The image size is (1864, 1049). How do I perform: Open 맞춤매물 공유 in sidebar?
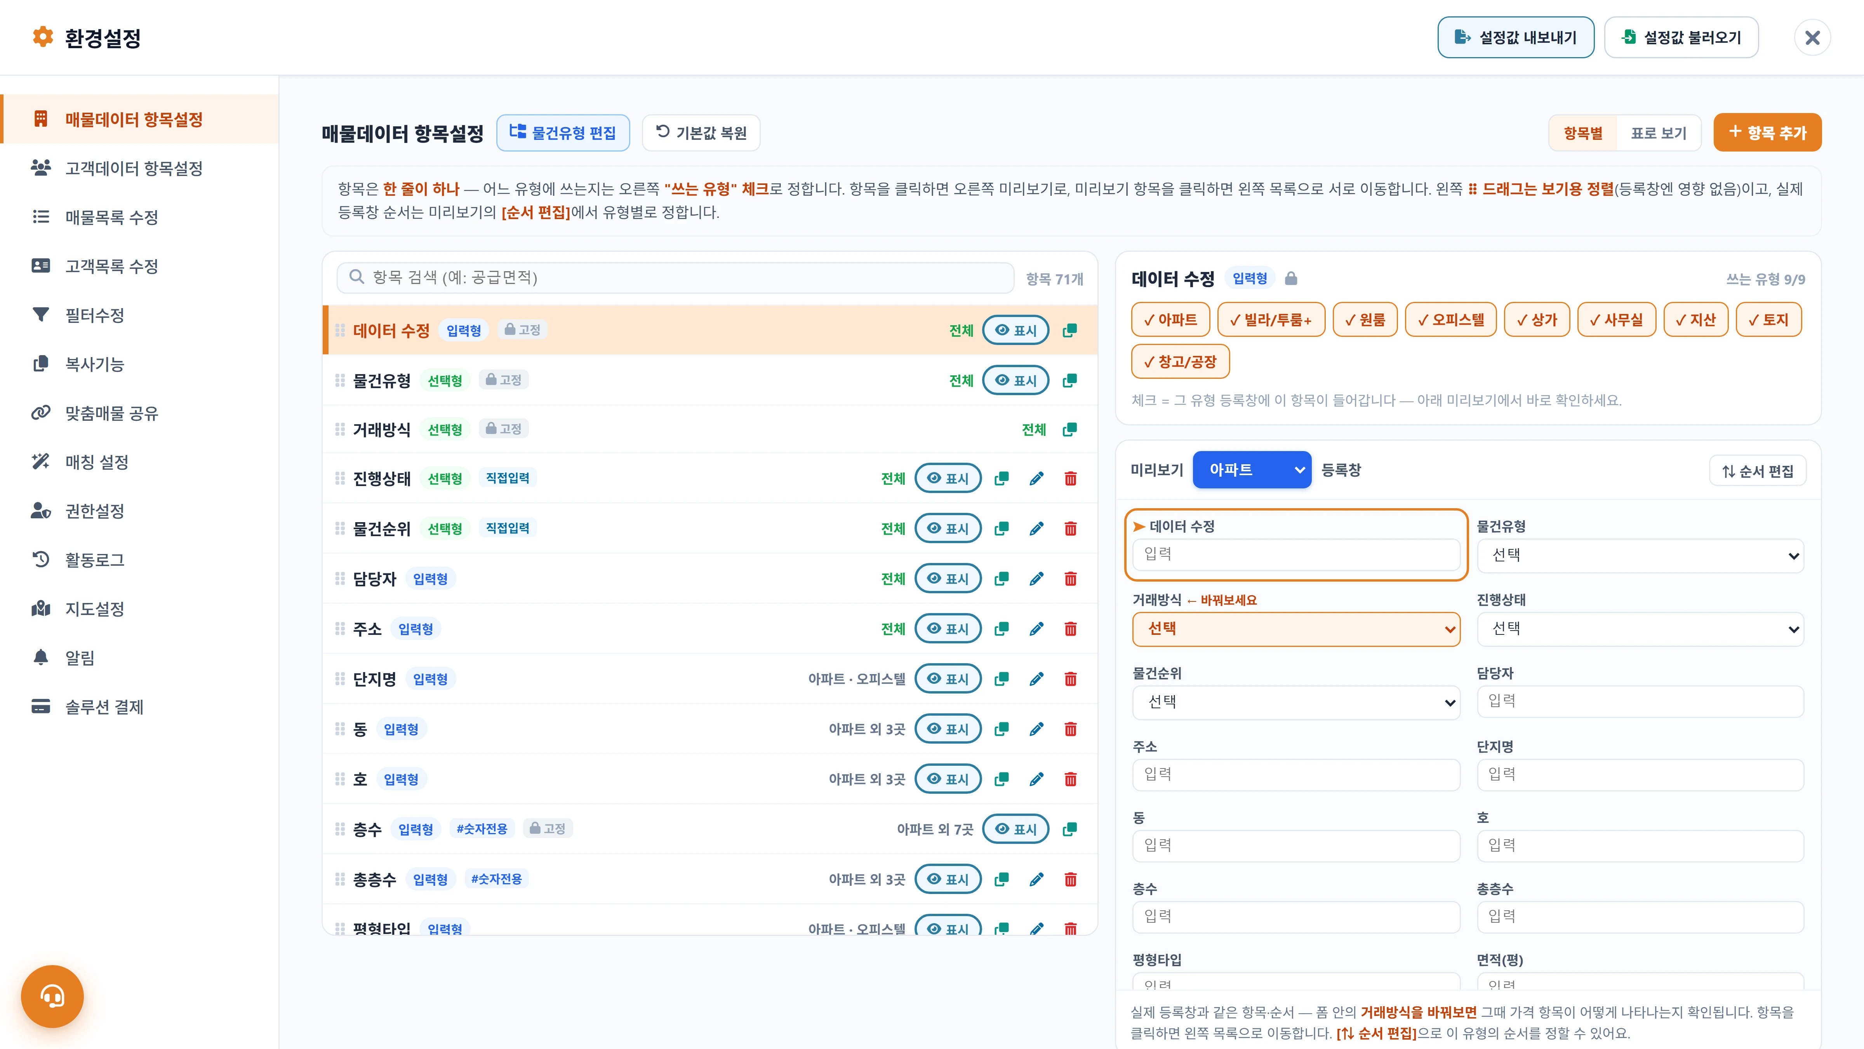point(139,413)
